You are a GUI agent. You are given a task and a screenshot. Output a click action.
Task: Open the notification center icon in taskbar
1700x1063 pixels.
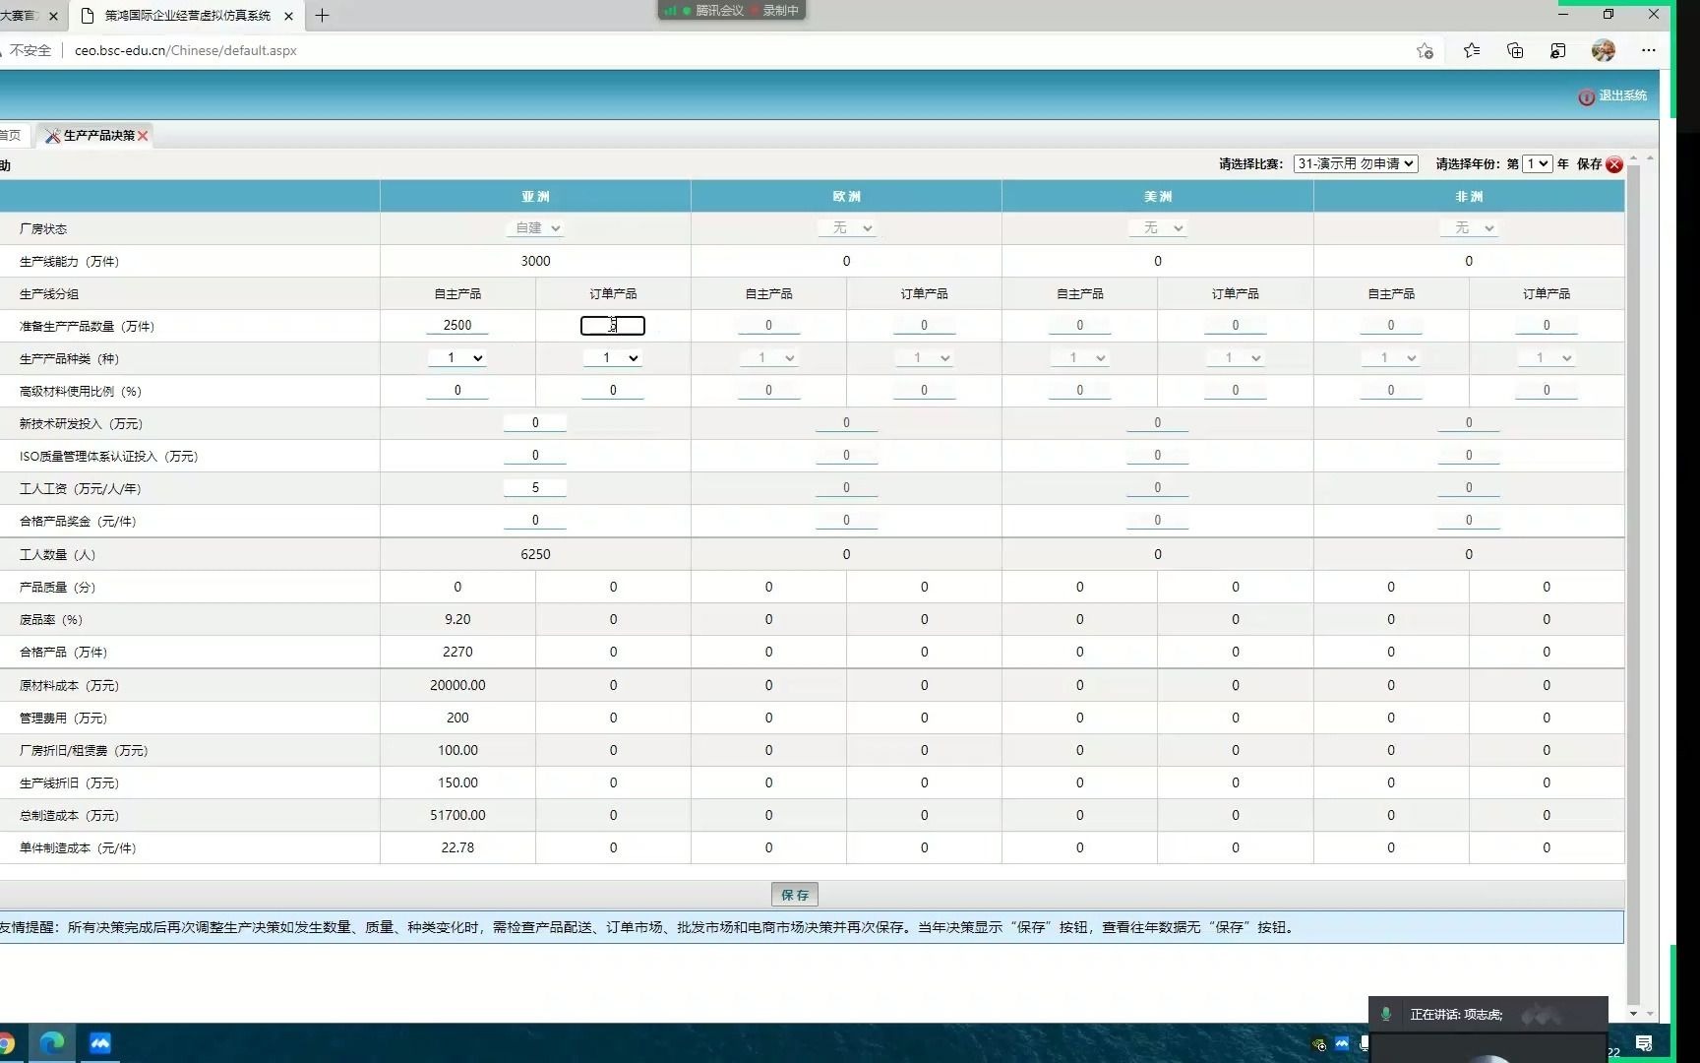pos(1644,1043)
